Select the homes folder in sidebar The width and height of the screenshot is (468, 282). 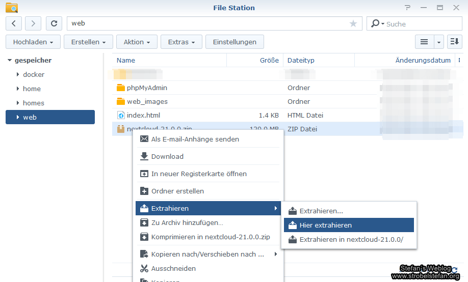(x=50, y=103)
